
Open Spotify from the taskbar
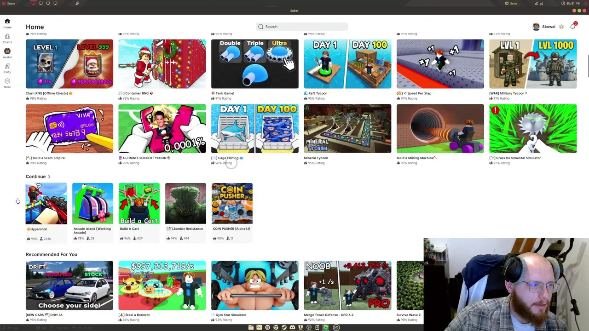(267, 327)
